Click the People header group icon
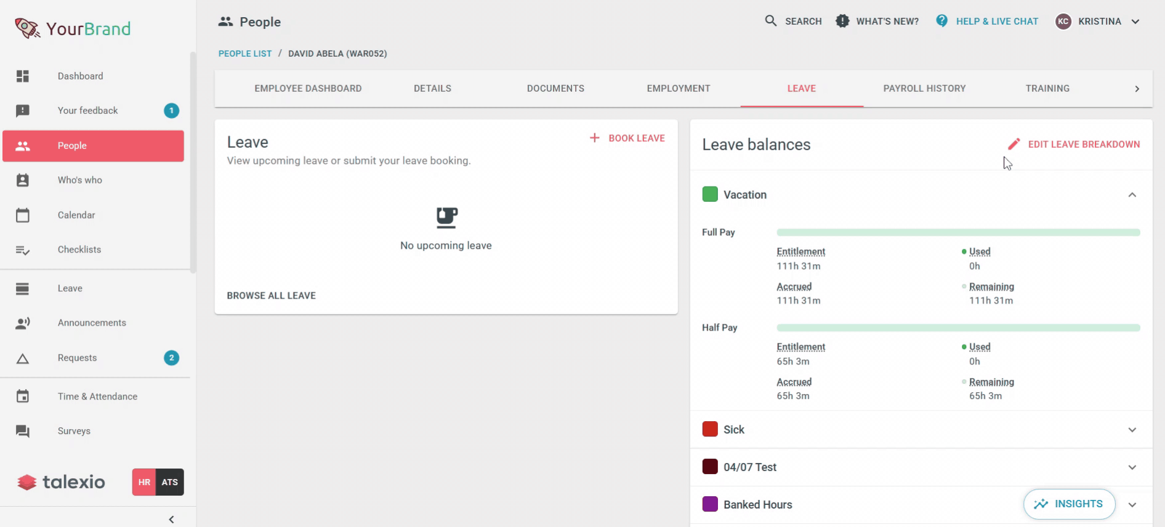This screenshot has width=1165, height=527. tap(226, 22)
